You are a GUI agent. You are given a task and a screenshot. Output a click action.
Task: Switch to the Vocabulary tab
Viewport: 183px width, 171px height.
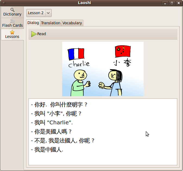72,23
